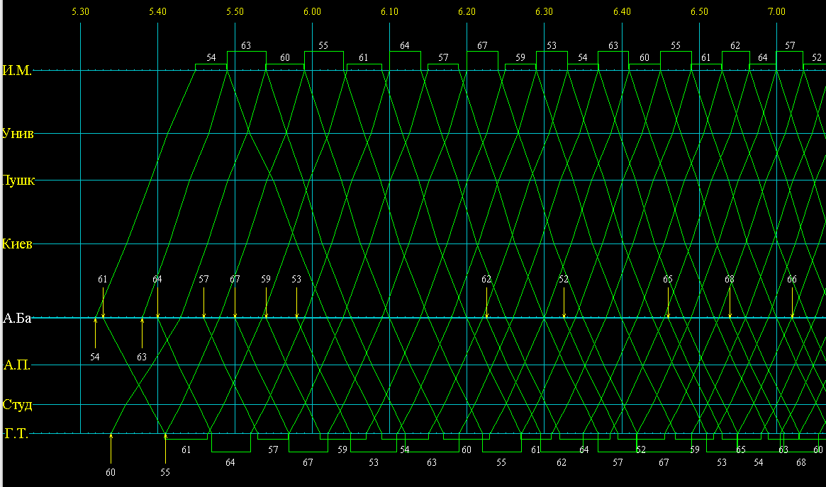Click the Г.Т. station label
The height and width of the screenshot is (487, 826).
pos(17,433)
